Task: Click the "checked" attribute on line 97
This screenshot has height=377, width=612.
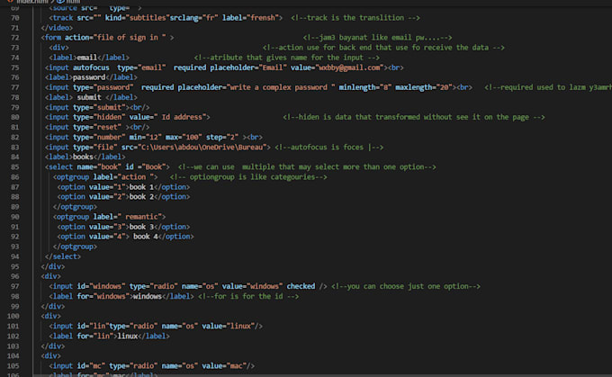Action: (x=301, y=286)
